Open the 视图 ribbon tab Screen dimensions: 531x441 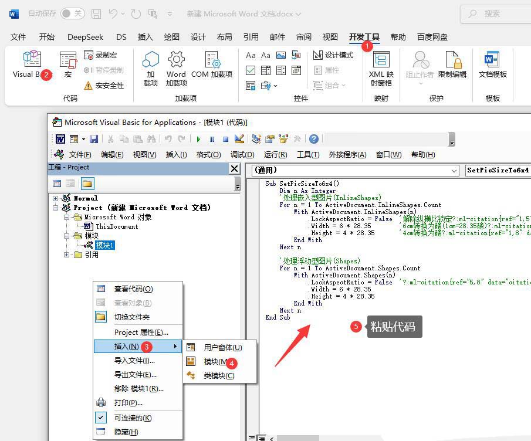click(330, 37)
